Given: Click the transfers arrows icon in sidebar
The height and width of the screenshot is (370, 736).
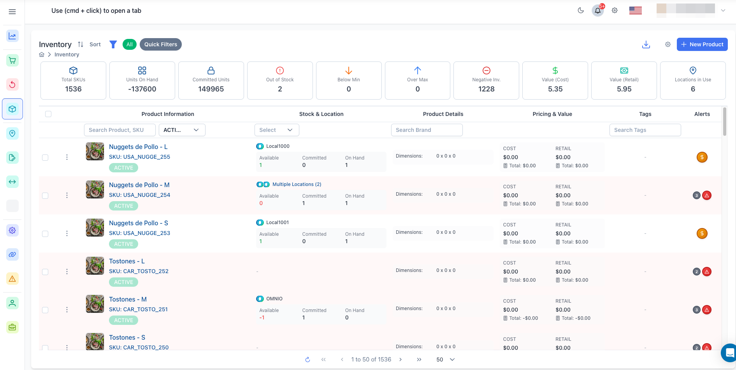Looking at the screenshot, I should [12, 182].
